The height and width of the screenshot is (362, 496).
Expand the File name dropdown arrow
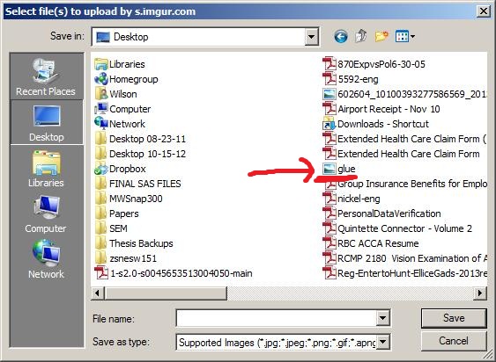click(x=382, y=318)
